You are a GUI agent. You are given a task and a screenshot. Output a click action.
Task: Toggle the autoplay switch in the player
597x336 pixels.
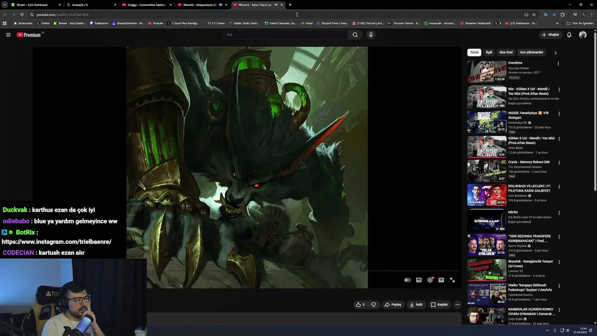click(408, 280)
